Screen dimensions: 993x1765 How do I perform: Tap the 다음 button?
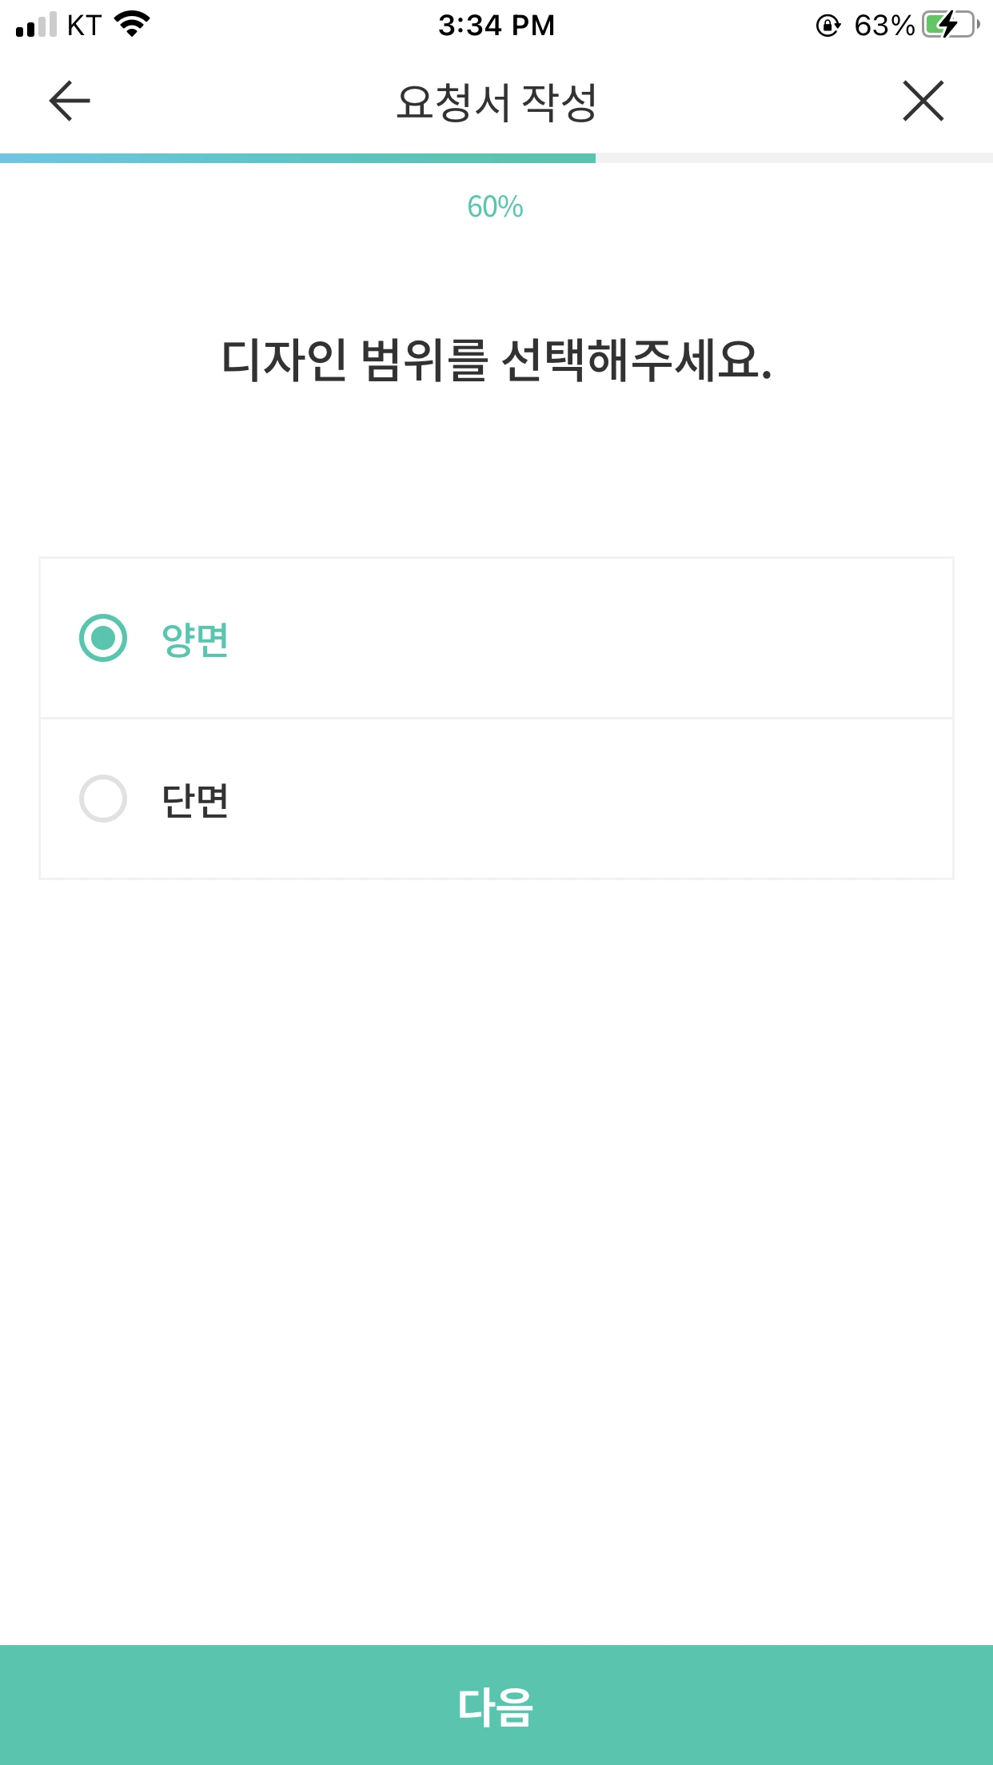point(496,1705)
